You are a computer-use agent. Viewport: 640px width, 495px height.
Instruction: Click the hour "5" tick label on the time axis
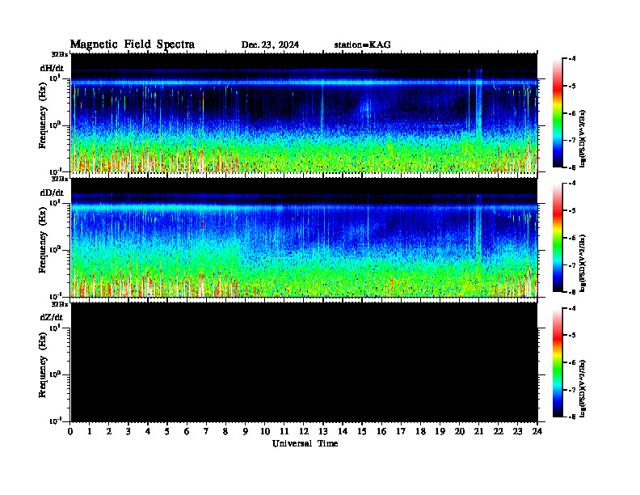(167, 431)
